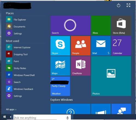Open the power options button
The width and height of the screenshot is (136, 120).
(x=118, y=5)
